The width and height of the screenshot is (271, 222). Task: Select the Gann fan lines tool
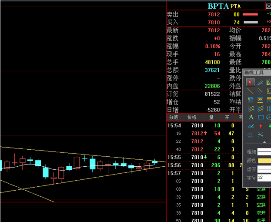coord(269,82)
